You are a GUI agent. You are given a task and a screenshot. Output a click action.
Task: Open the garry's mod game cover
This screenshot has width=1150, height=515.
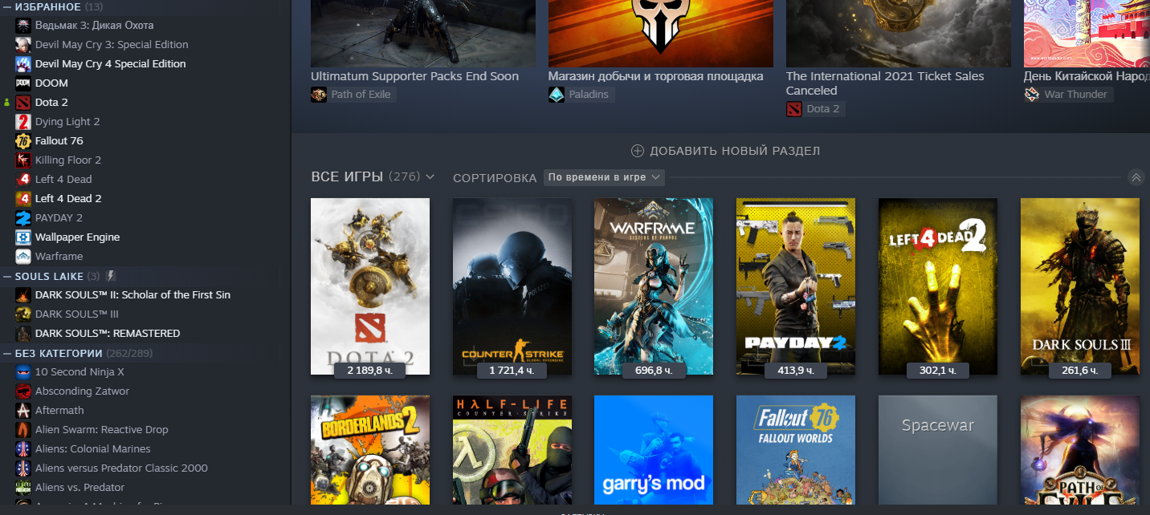pos(654,450)
